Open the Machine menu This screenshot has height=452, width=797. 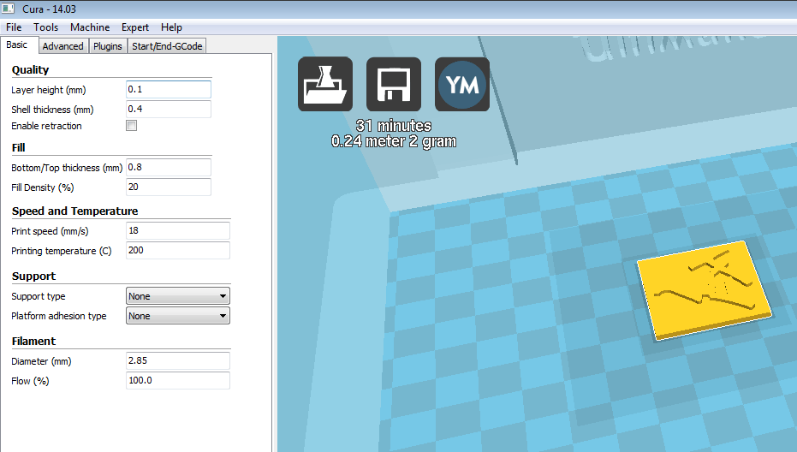(90, 27)
